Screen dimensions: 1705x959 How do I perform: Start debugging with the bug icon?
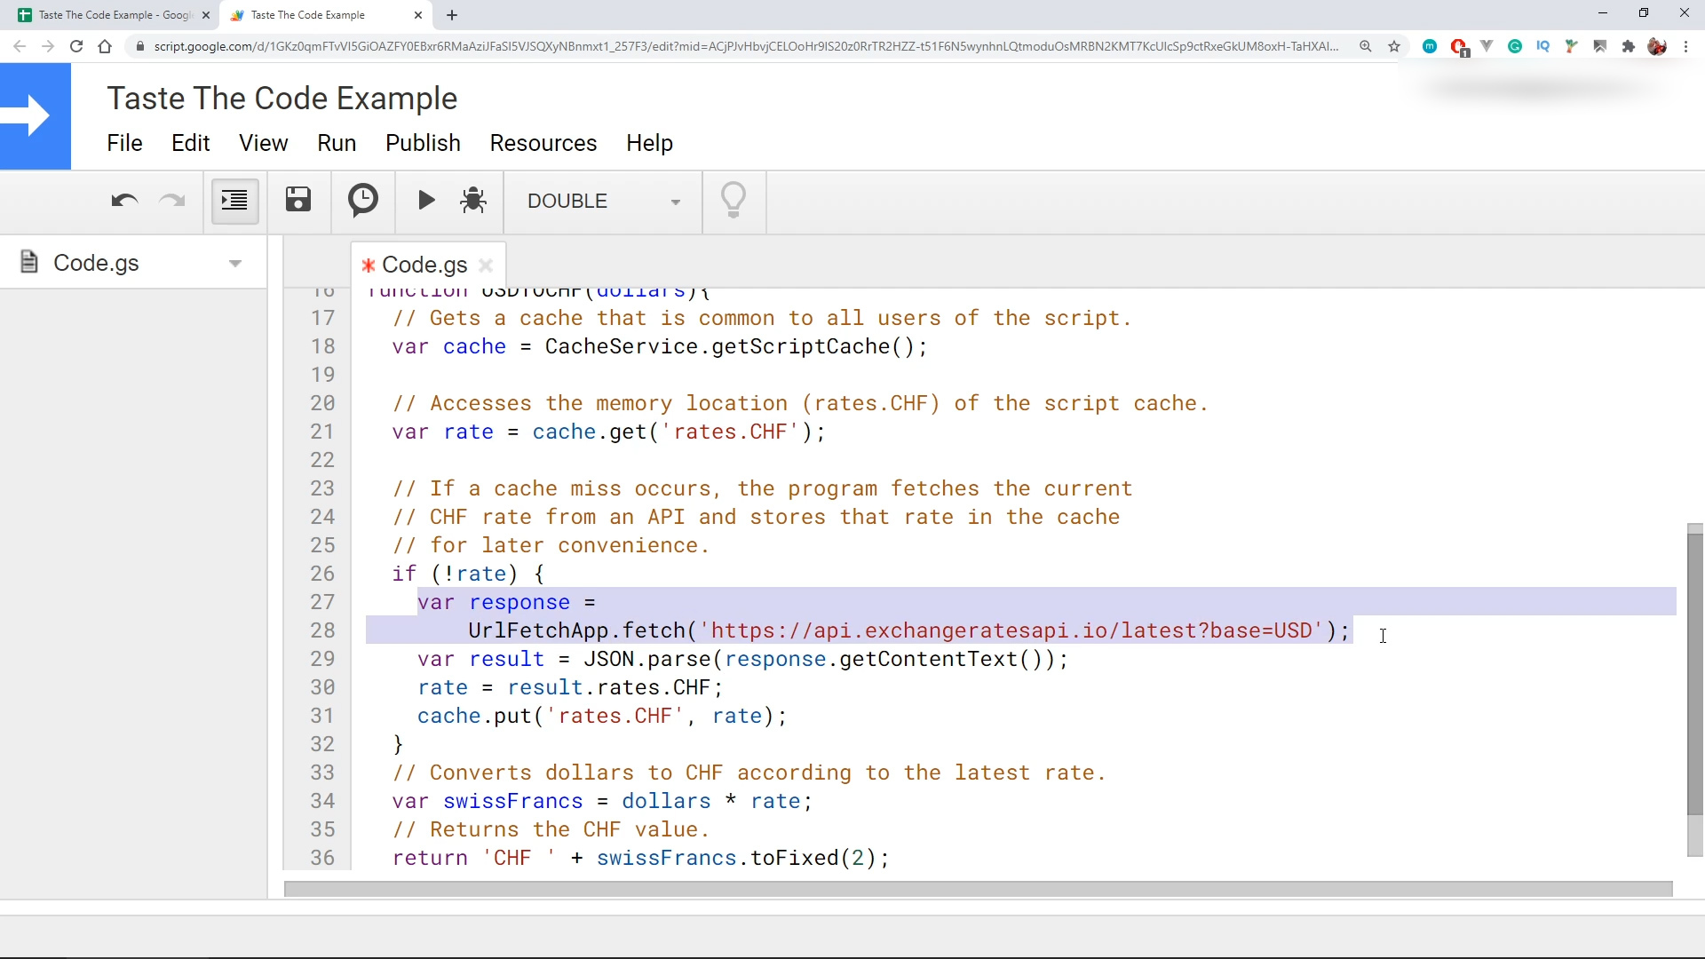tap(473, 201)
